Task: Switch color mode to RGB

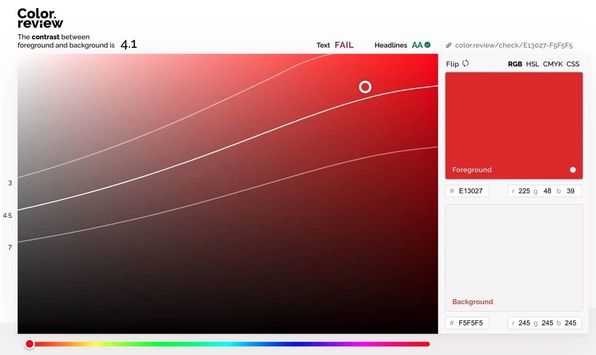Action: [x=515, y=64]
